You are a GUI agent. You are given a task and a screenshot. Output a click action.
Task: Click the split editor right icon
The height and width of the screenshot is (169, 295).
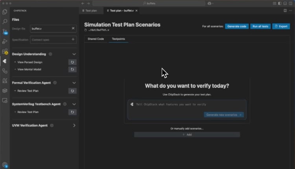[x=285, y=11]
